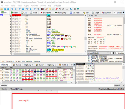Image resolution: width=125 pixels, height=109 pixels.
Task: Open the Watch 1 tab
Action: [x=63, y=65]
